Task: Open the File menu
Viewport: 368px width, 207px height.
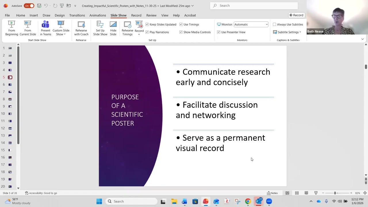Action: 7,15
